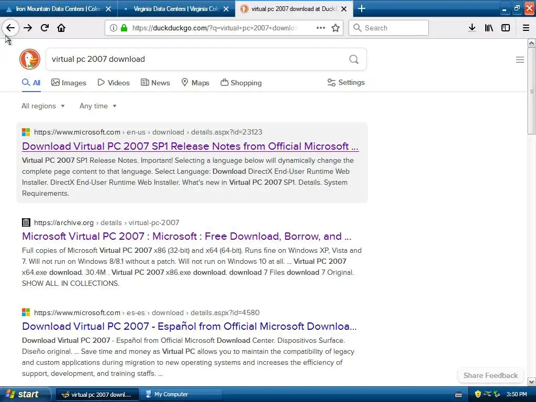Show site information icon in address bar
The image size is (536, 402).
click(x=114, y=28)
